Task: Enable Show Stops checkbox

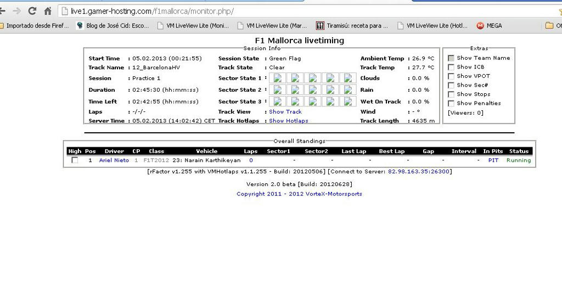Action: click(451, 94)
